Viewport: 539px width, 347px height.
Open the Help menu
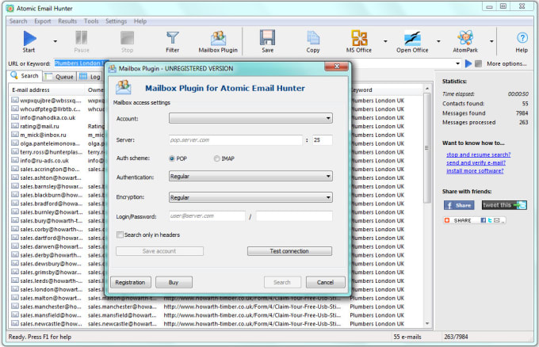point(140,21)
